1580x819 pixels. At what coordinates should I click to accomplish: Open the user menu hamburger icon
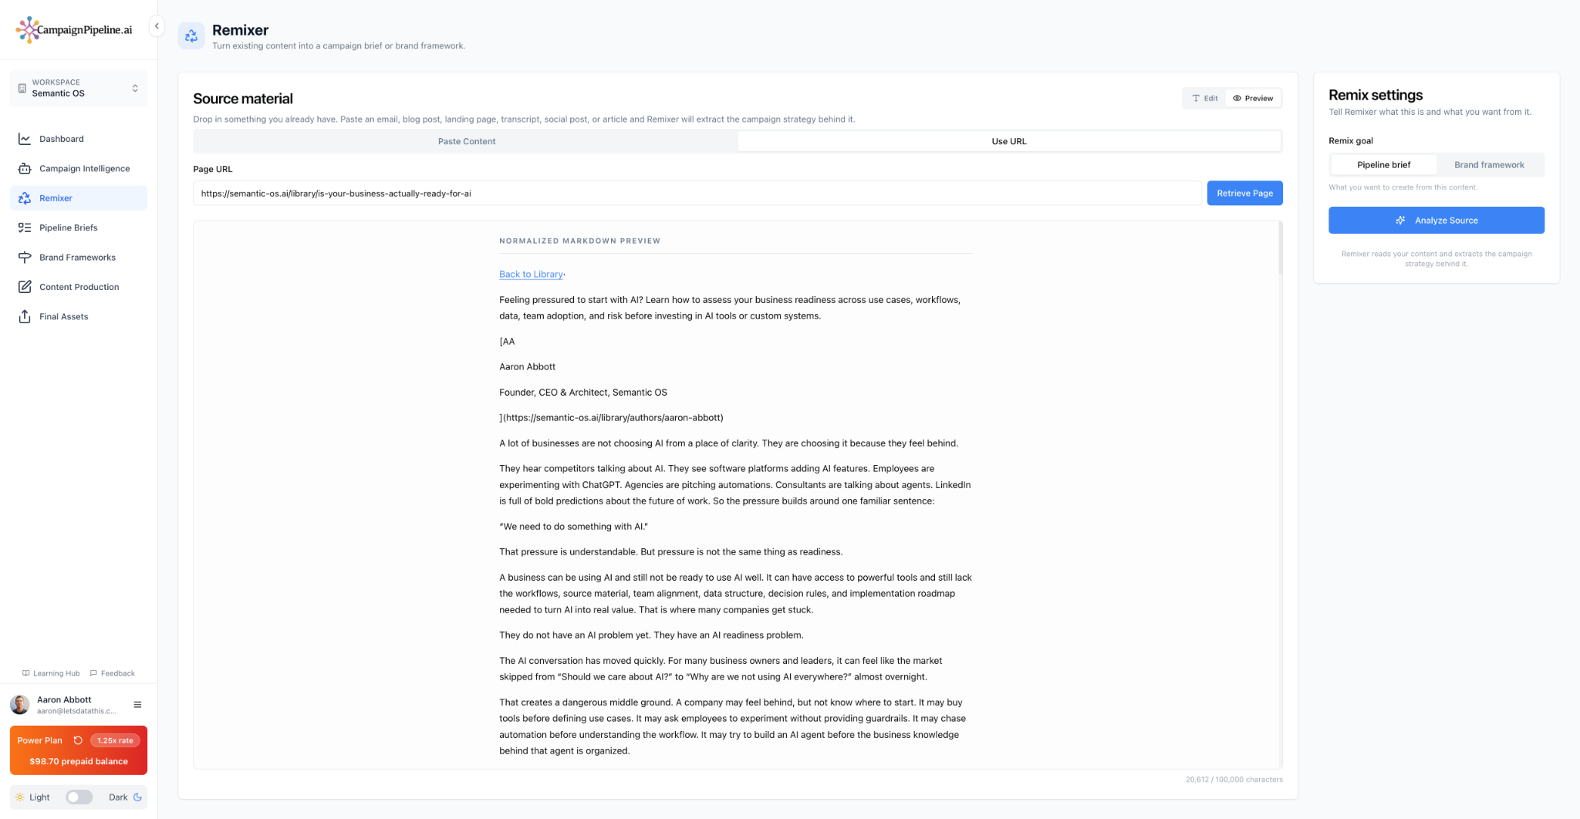pos(137,704)
